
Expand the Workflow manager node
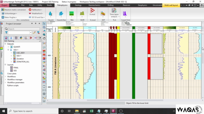coord(5,79)
